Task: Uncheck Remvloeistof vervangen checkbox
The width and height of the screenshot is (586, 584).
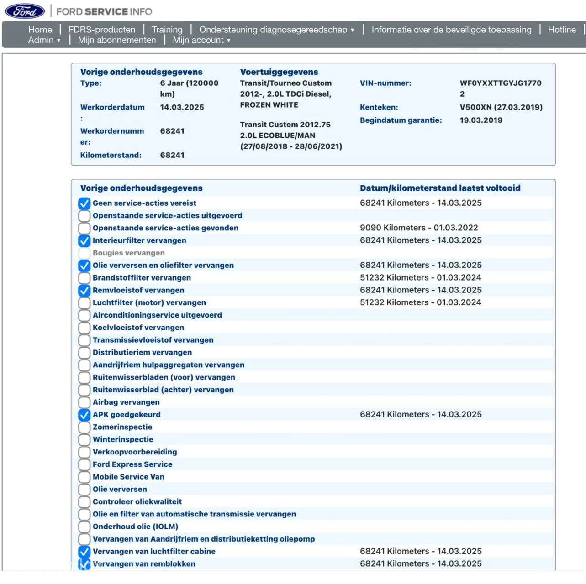Action: click(x=84, y=290)
